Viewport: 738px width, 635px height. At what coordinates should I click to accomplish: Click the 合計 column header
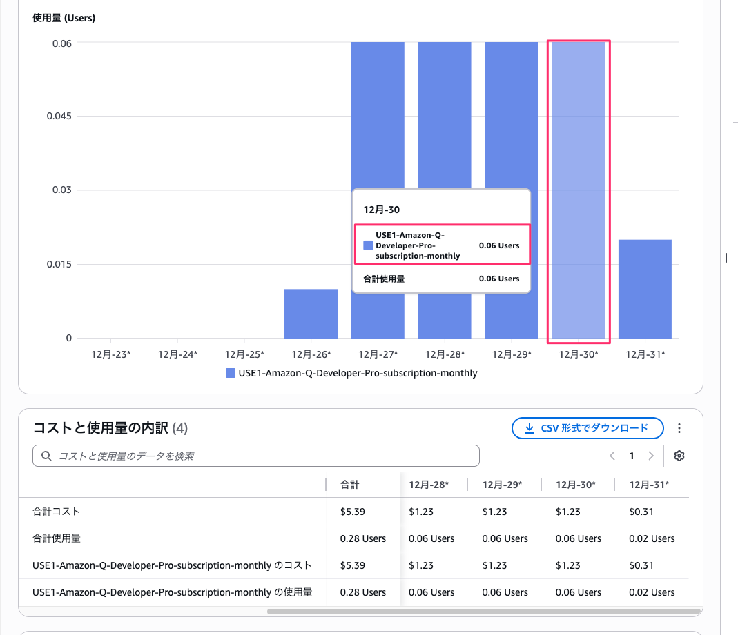coord(350,485)
